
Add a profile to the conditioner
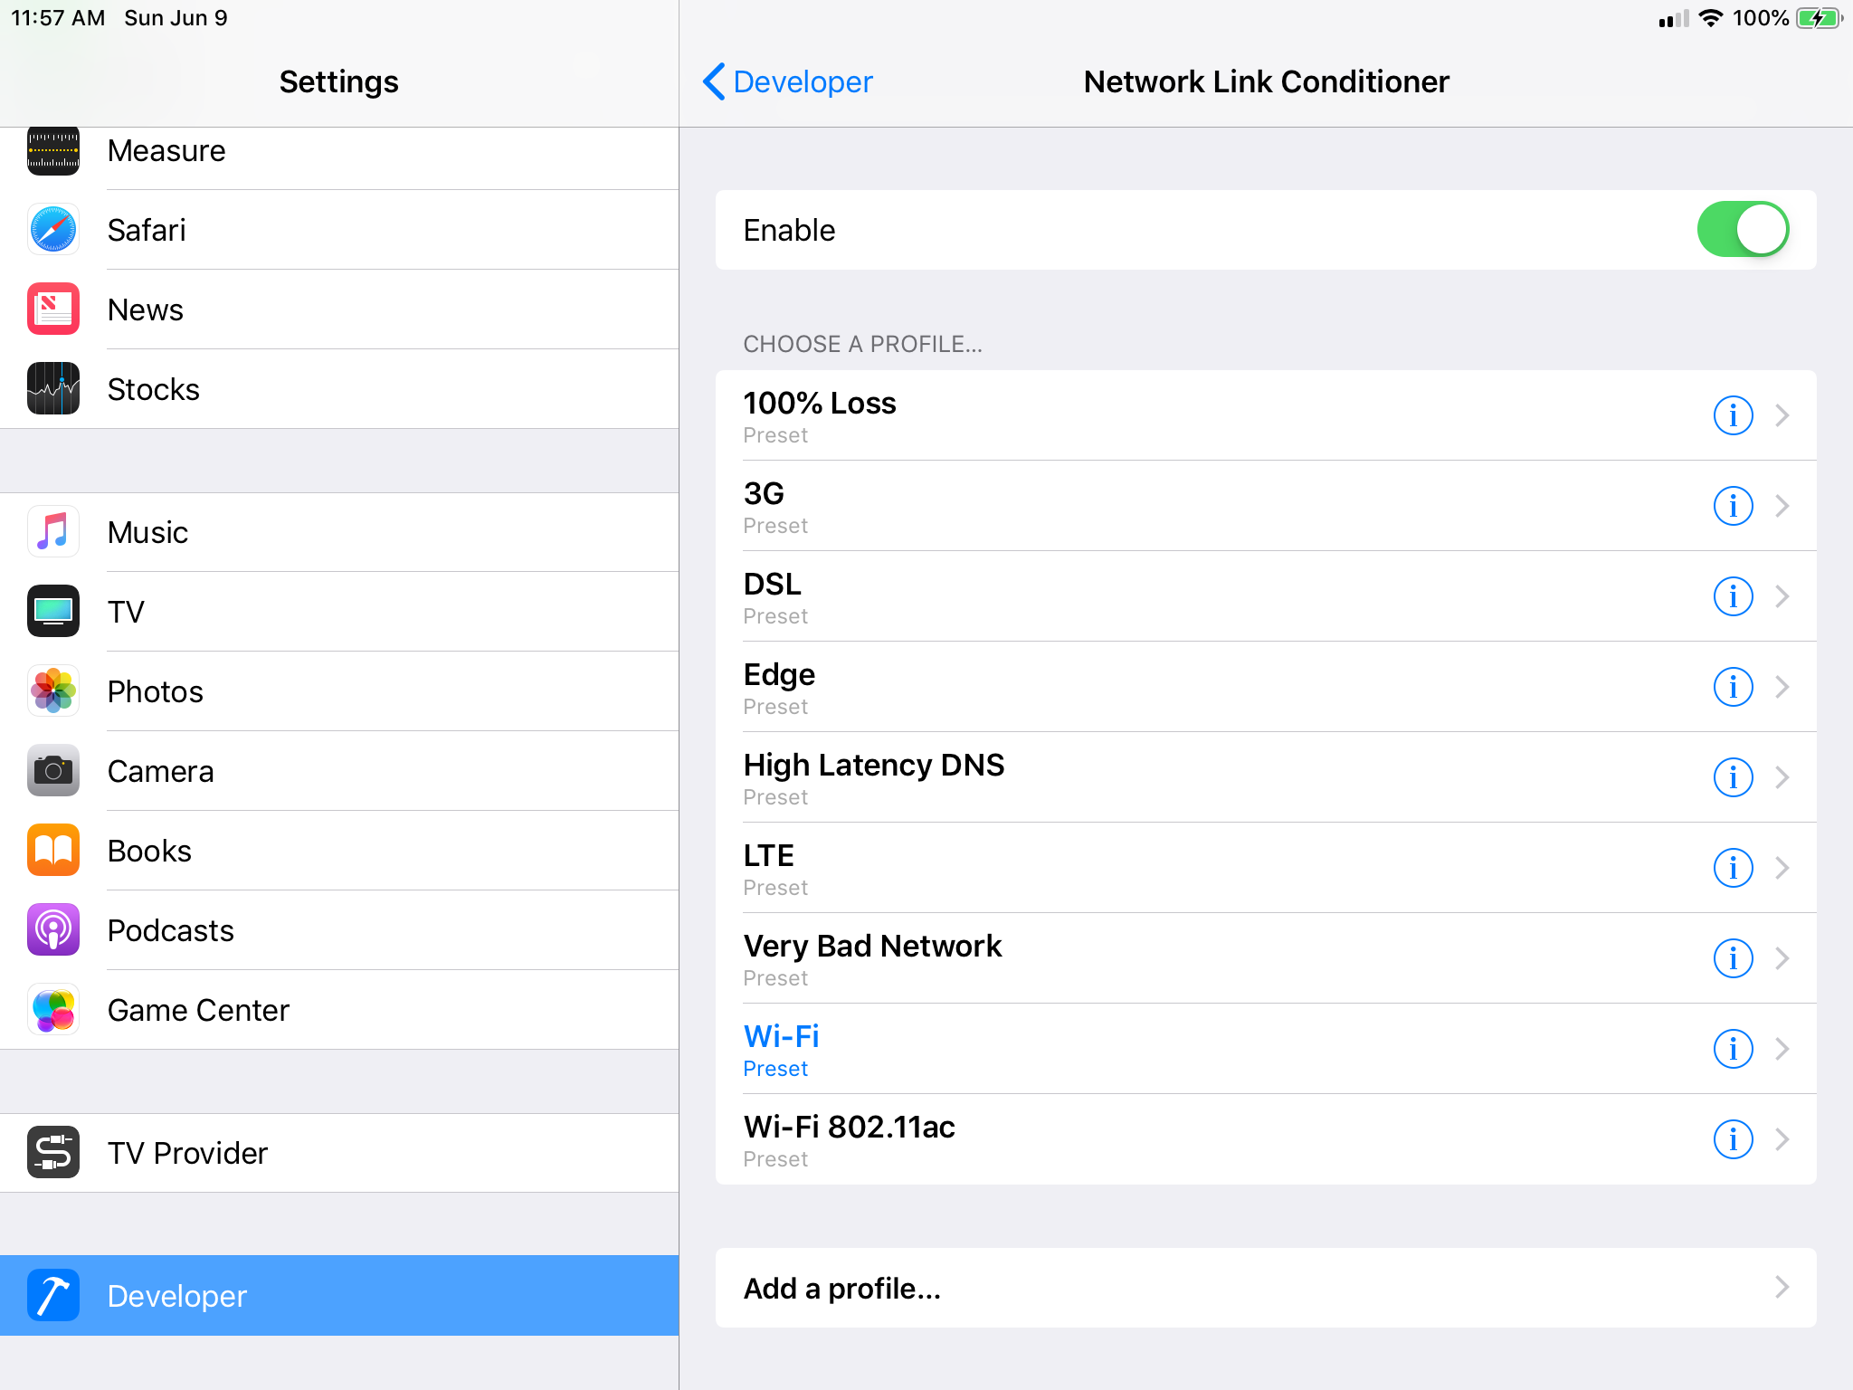click(1266, 1288)
